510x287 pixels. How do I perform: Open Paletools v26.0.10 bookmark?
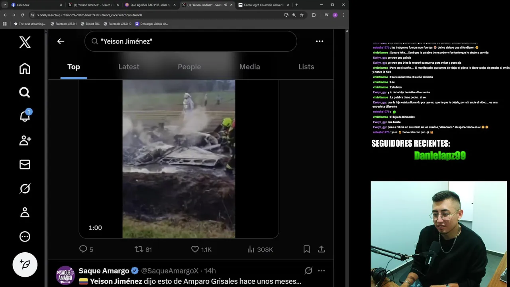pos(117,24)
